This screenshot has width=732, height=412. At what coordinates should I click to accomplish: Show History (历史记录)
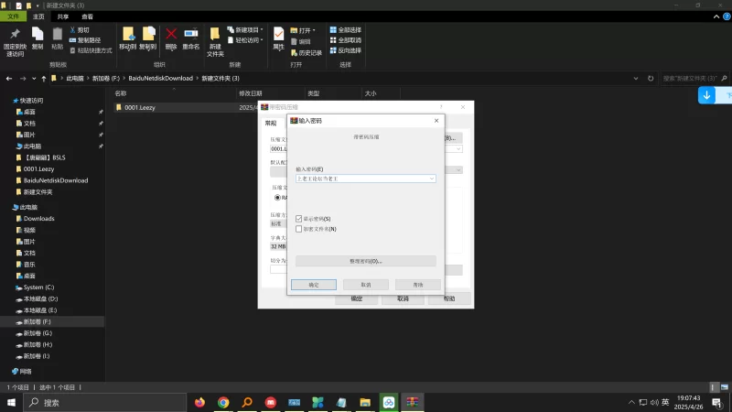tap(307, 53)
